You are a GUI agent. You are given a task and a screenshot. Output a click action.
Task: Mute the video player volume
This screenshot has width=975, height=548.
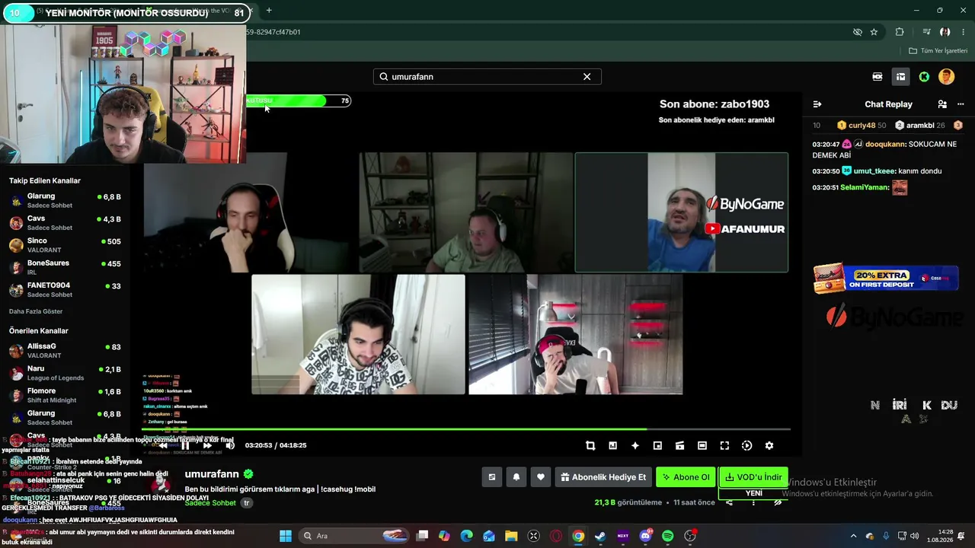pyautogui.click(x=230, y=445)
